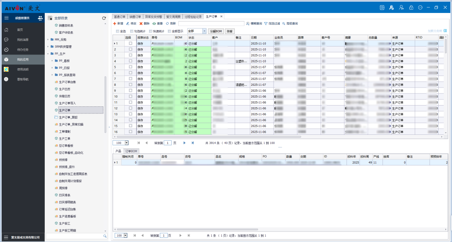
Task: Switch to the 销售订单 tab
Action: (x=135, y=16)
